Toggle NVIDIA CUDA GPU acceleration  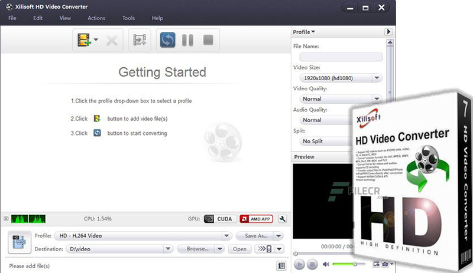pos(220,219)
